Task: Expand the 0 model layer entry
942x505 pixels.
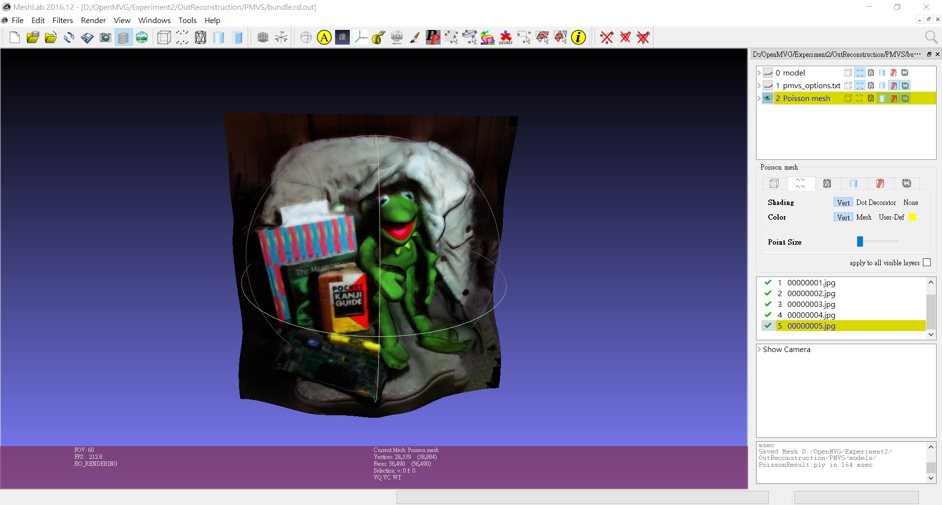Action: pos(759,73)
